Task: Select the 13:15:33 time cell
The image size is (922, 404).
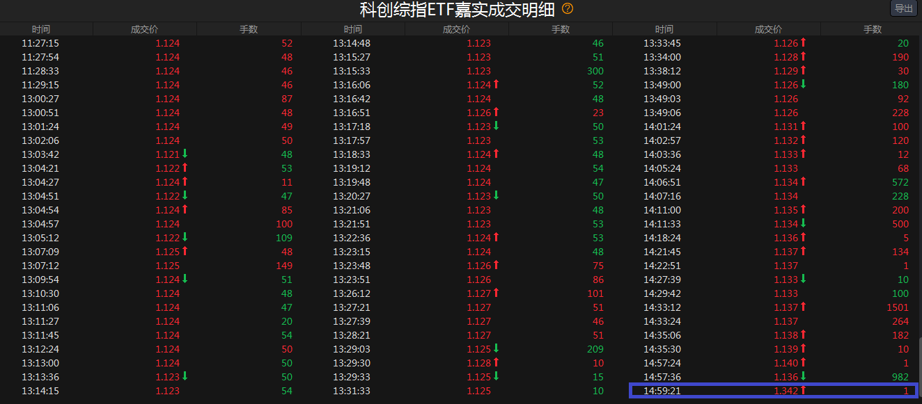Action: pyautogui.click(x=352, y=71)
